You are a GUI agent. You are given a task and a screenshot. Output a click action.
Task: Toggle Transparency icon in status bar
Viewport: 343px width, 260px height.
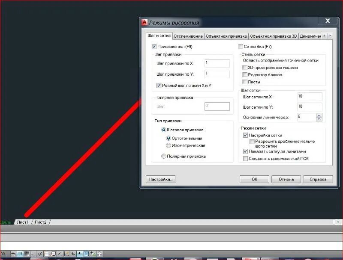(86, 254)
